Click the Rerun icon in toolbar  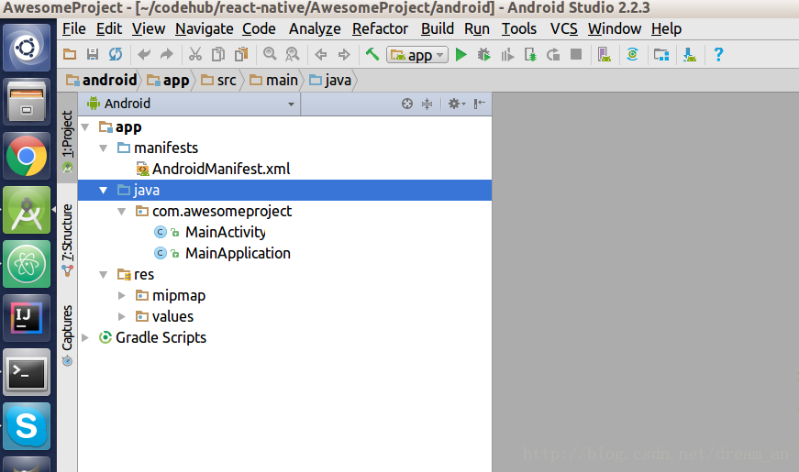(553, 54)
